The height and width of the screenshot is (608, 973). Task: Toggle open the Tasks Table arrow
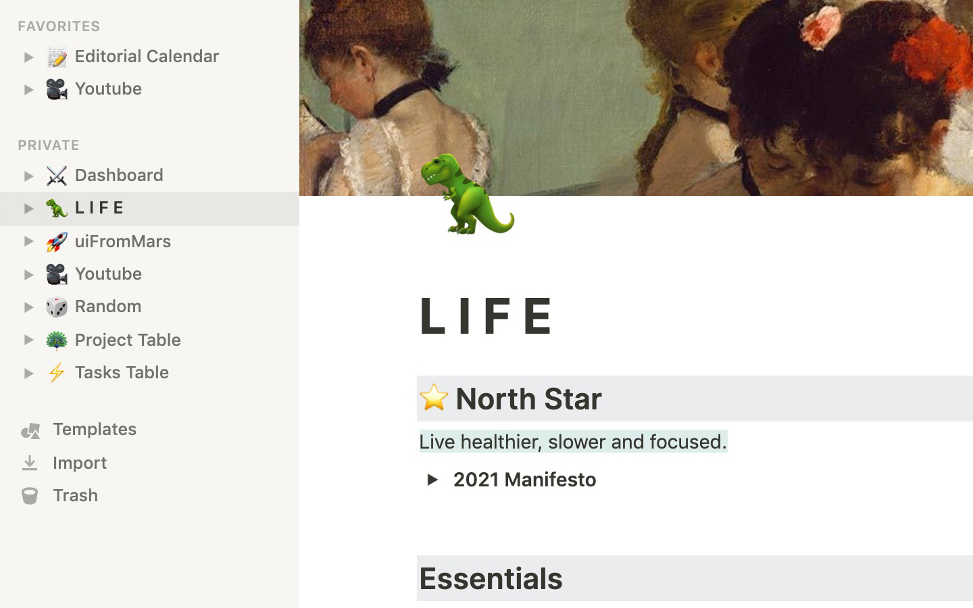28,373
